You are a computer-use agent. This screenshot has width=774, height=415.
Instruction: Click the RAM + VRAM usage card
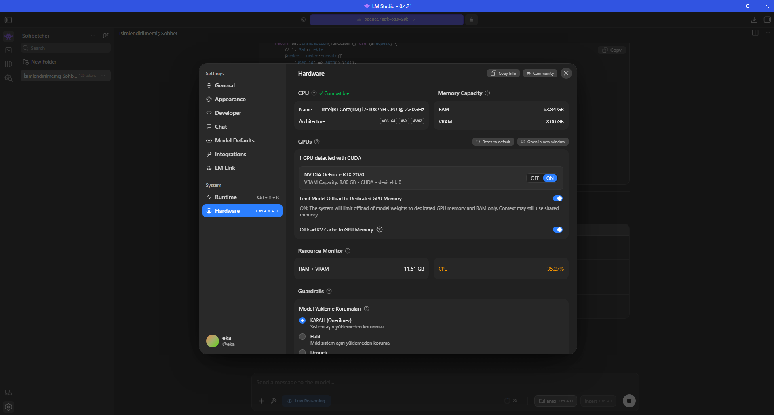361,269
